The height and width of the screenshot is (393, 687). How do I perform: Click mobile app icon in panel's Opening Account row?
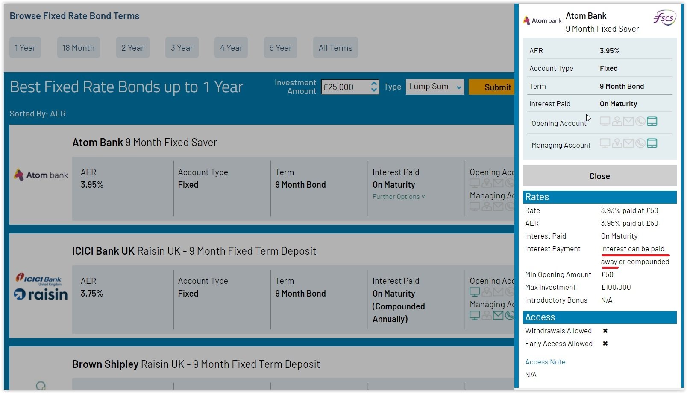point(652,122)
